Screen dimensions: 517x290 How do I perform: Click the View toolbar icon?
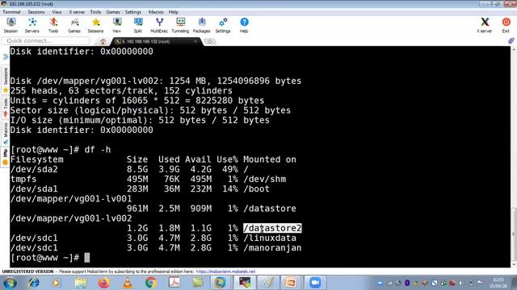(116, 25)
